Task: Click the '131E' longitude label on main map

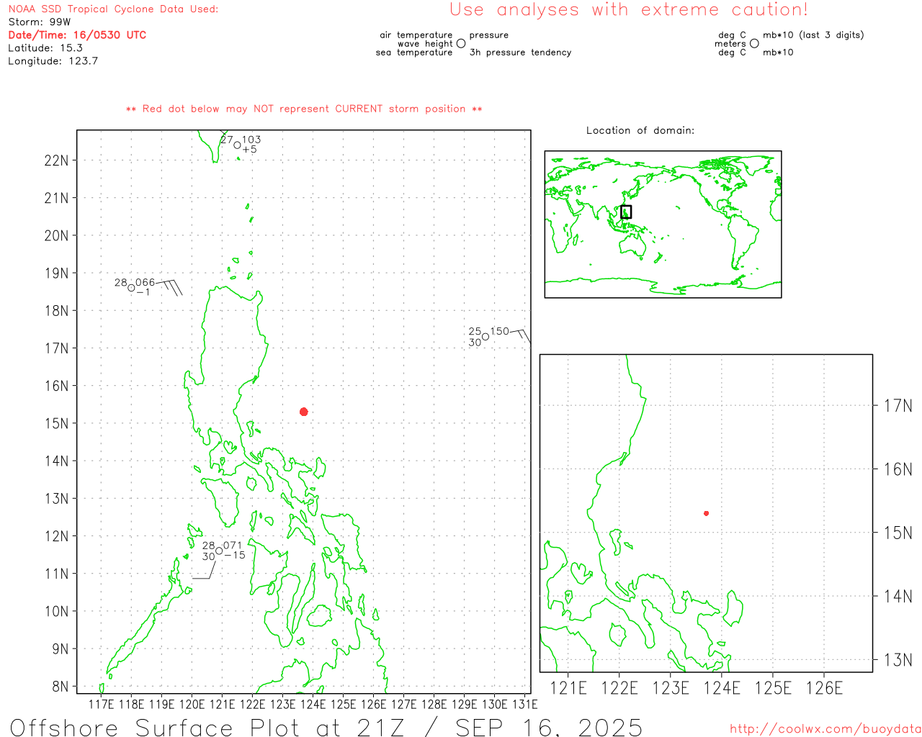Action: 525,704
